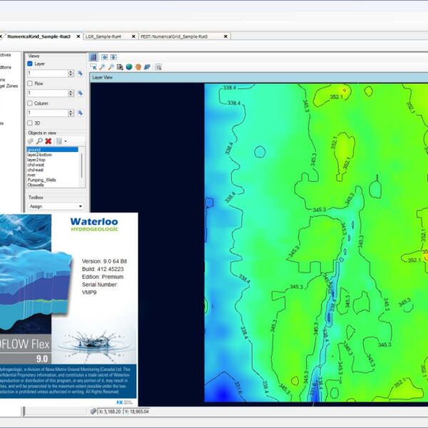Close the NumericalGrid_Sample-Run3 tab
The image size is (428, 428).
78,36
